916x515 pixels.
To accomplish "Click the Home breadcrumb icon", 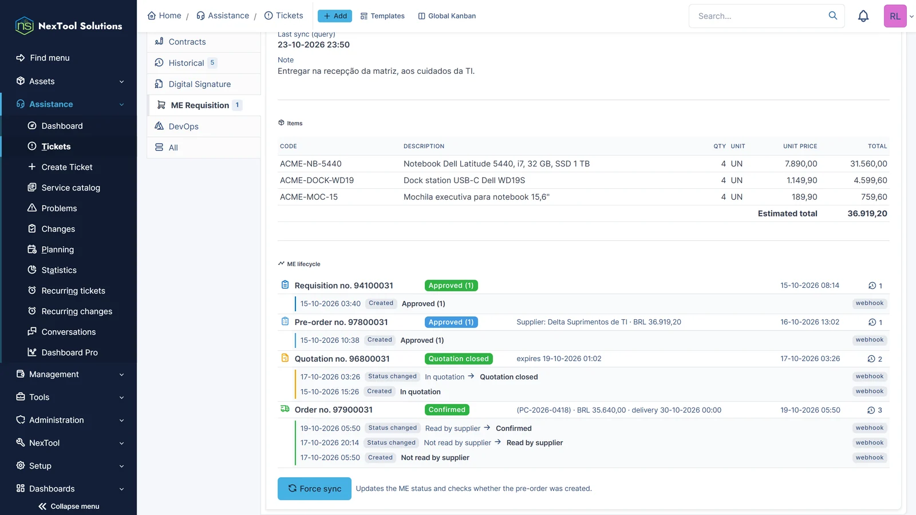I will [x=152, y=15].
